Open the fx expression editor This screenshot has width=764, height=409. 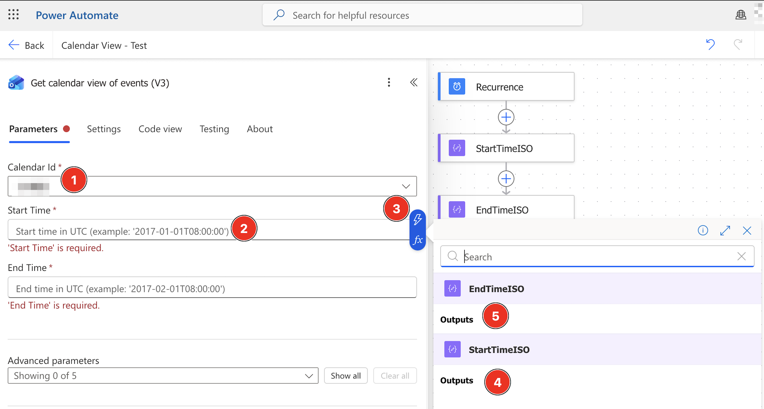coord(417,240)
